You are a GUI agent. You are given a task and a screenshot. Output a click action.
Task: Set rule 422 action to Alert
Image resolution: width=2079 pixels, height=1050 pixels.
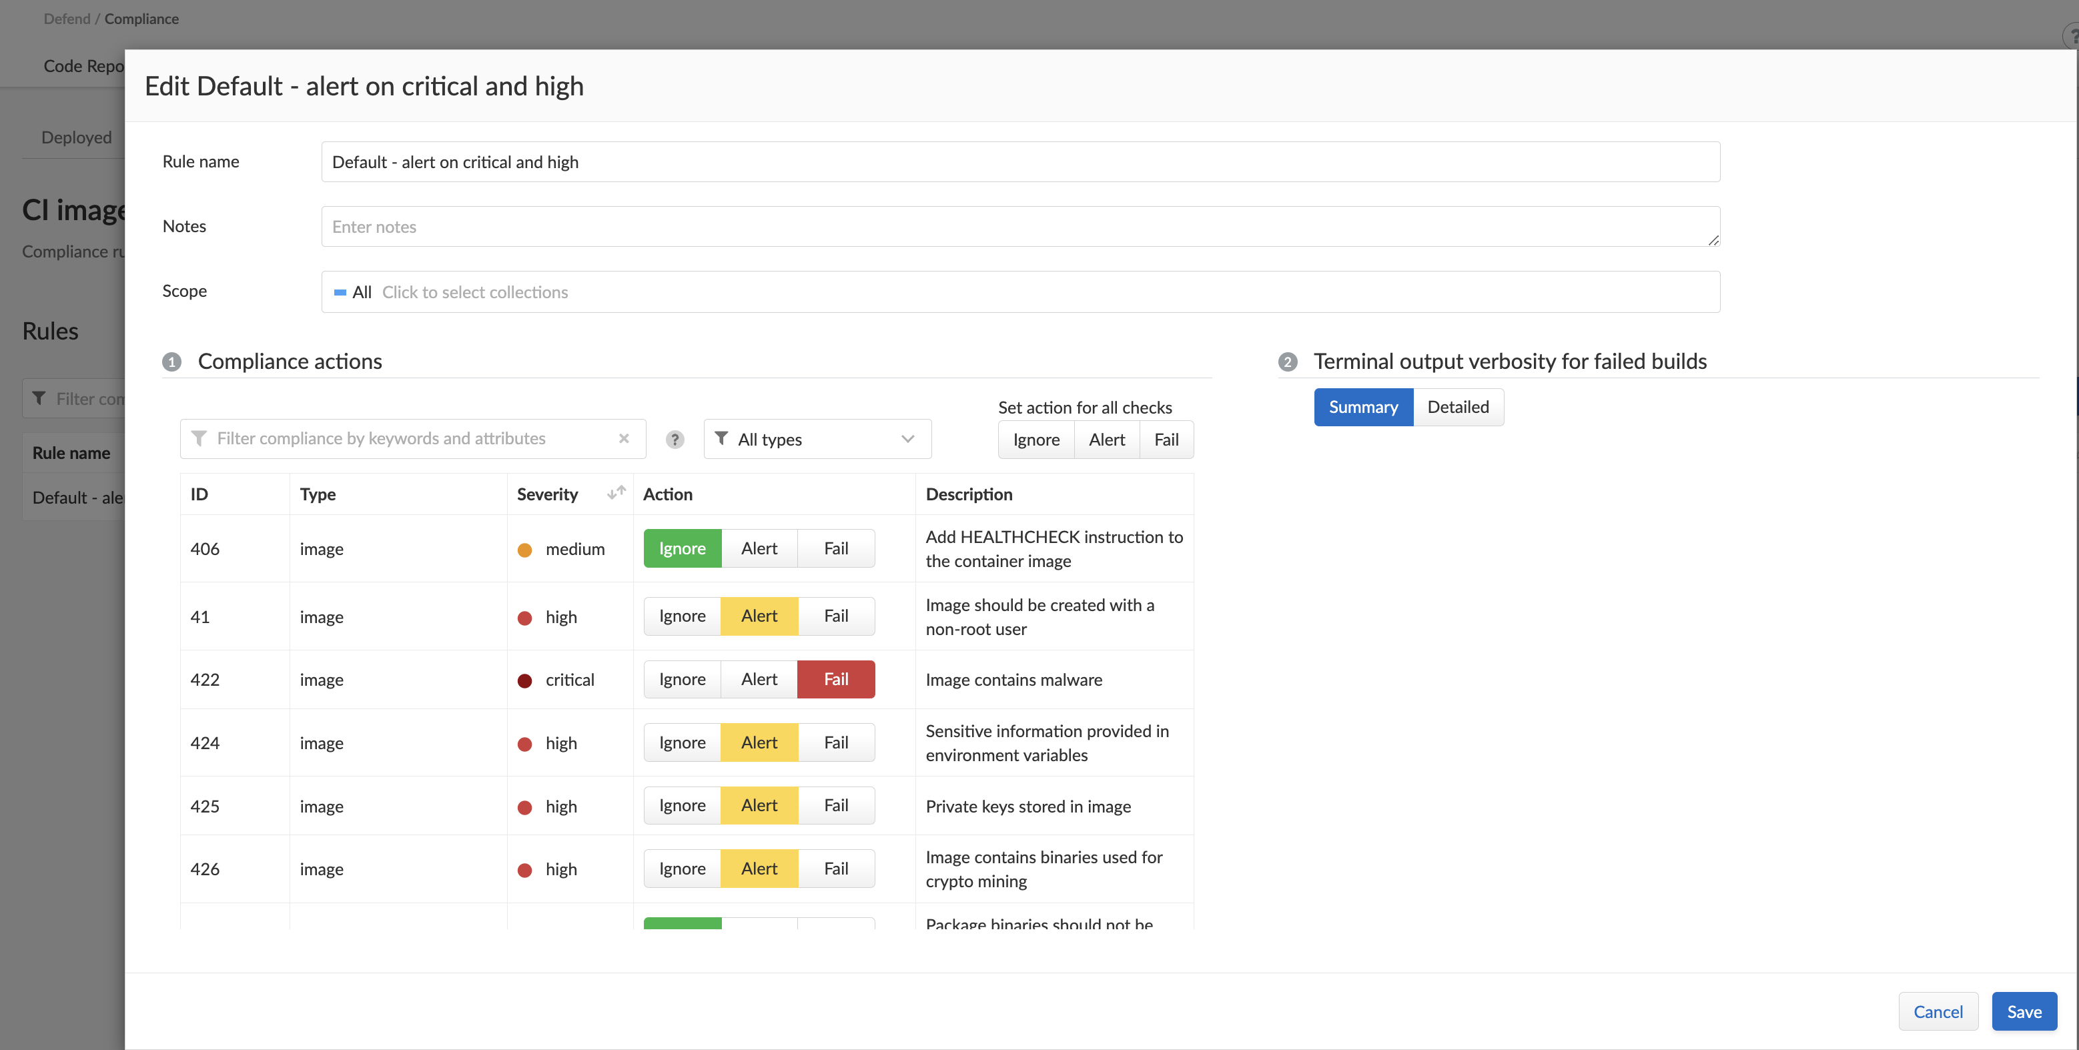759,680
